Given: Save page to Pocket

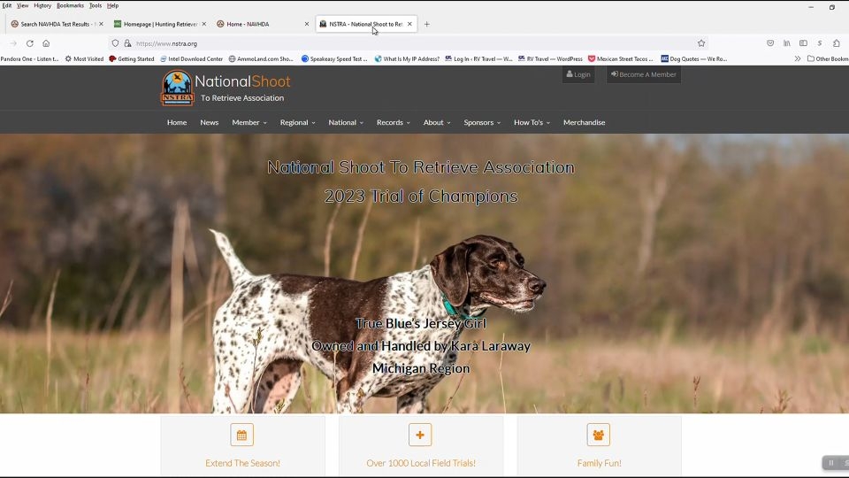Looking at the screenshot, I should point(770,43).
